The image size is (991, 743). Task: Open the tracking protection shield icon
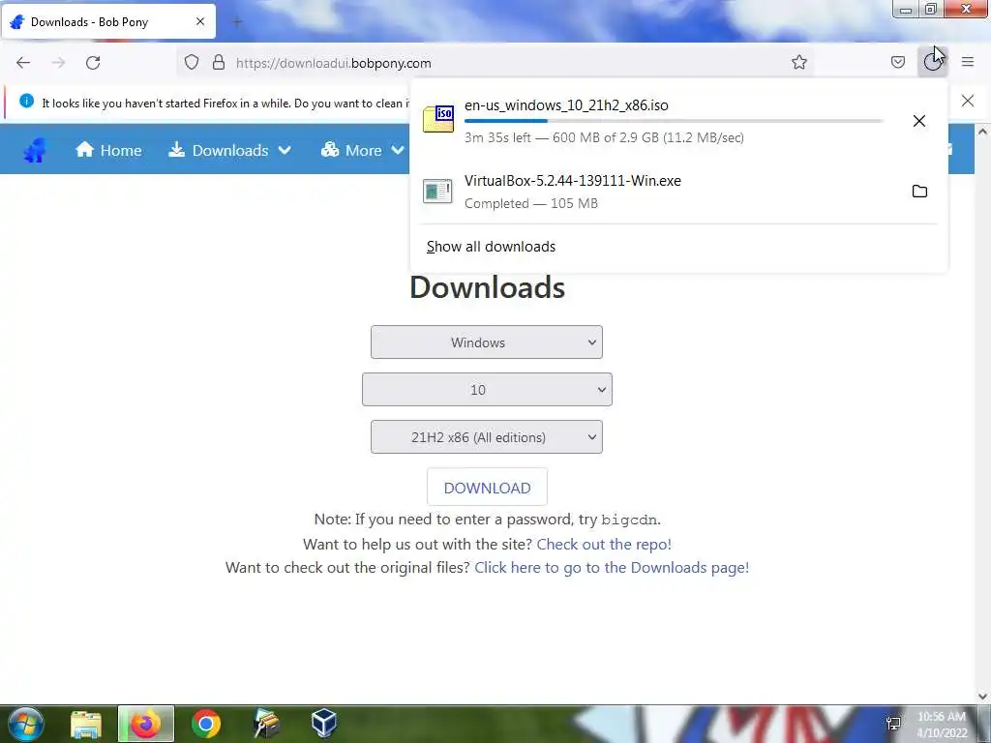click(x=192, y=63)
